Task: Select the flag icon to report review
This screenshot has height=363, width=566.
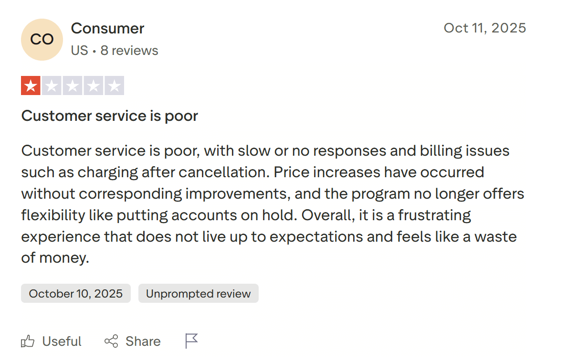Action: 191,340
